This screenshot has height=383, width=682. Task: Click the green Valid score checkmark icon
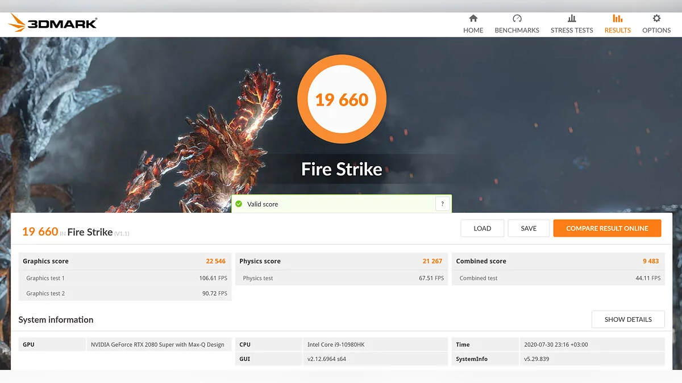(x=239, y=204)
